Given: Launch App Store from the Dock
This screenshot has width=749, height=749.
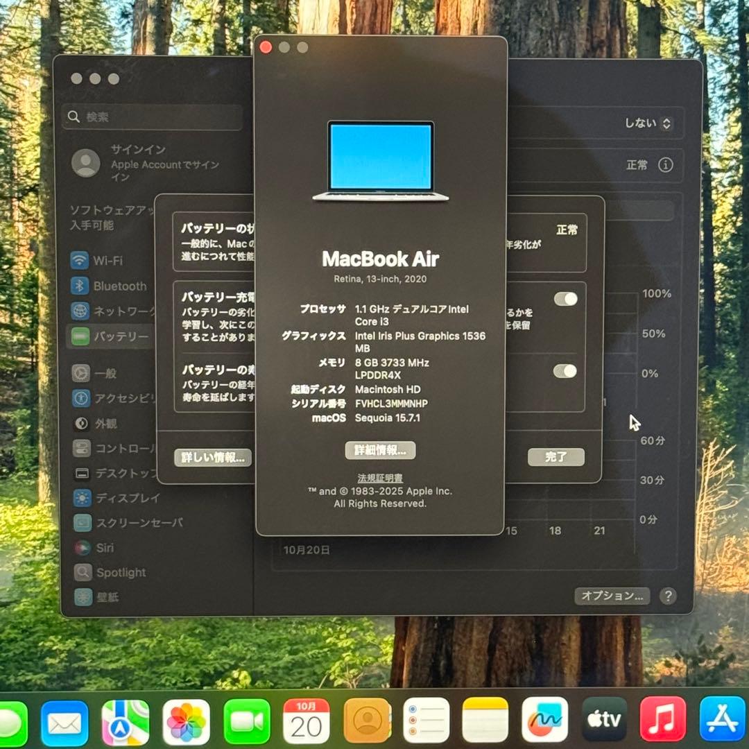Looking at the screenshot, I should 722,719.
